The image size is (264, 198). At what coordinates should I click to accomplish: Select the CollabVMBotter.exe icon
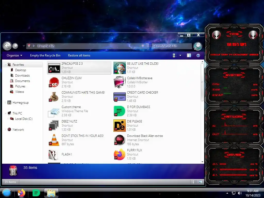[x=120, y=82]
